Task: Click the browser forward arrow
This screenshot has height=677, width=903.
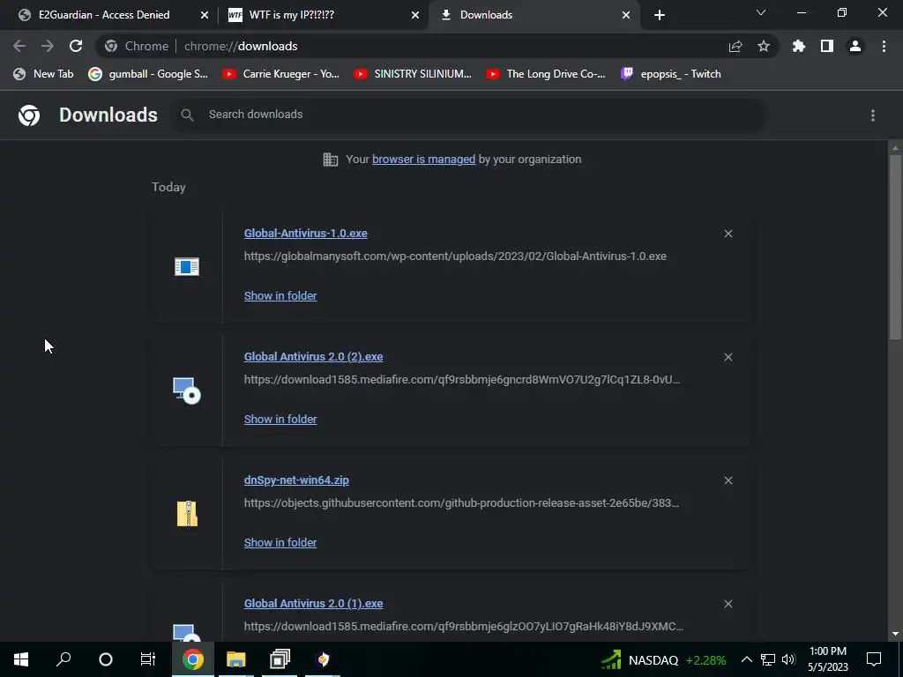Action: [x=48, y=46]
